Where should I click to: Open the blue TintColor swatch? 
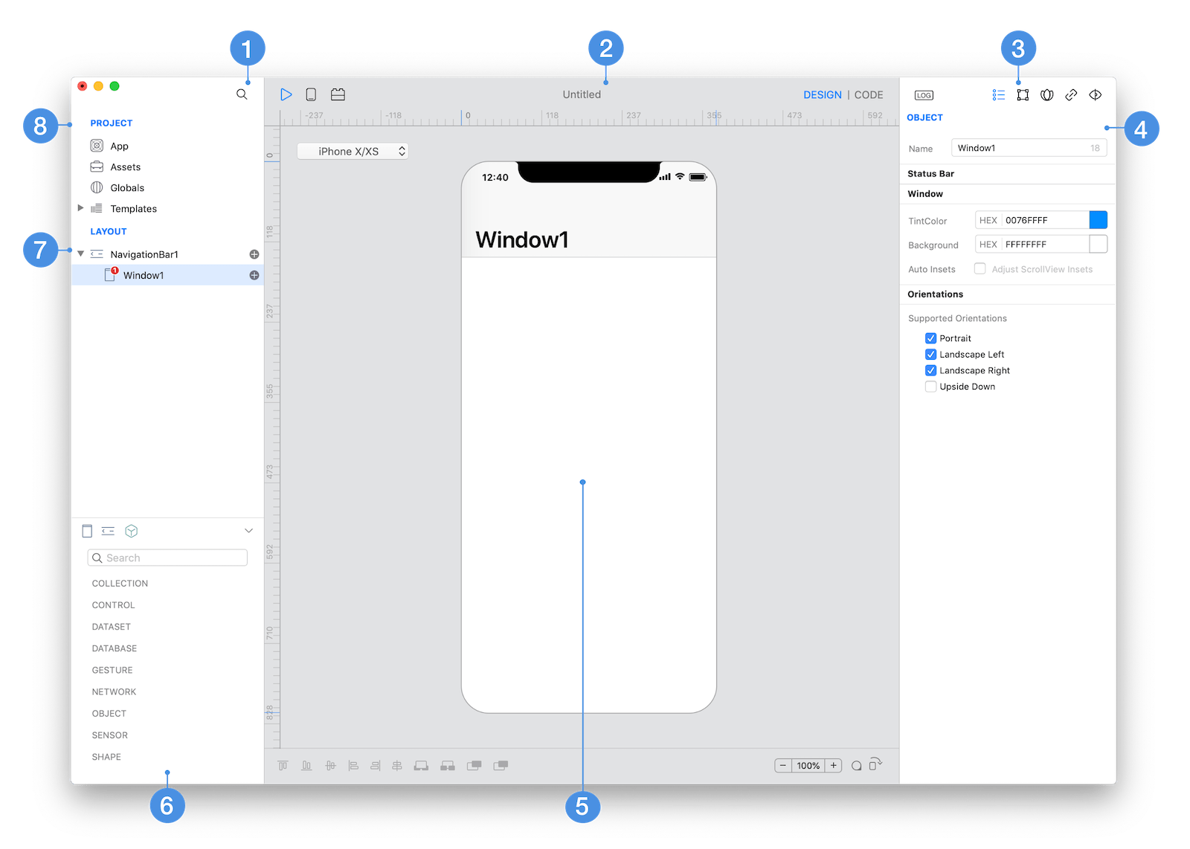pos(1099,220)
